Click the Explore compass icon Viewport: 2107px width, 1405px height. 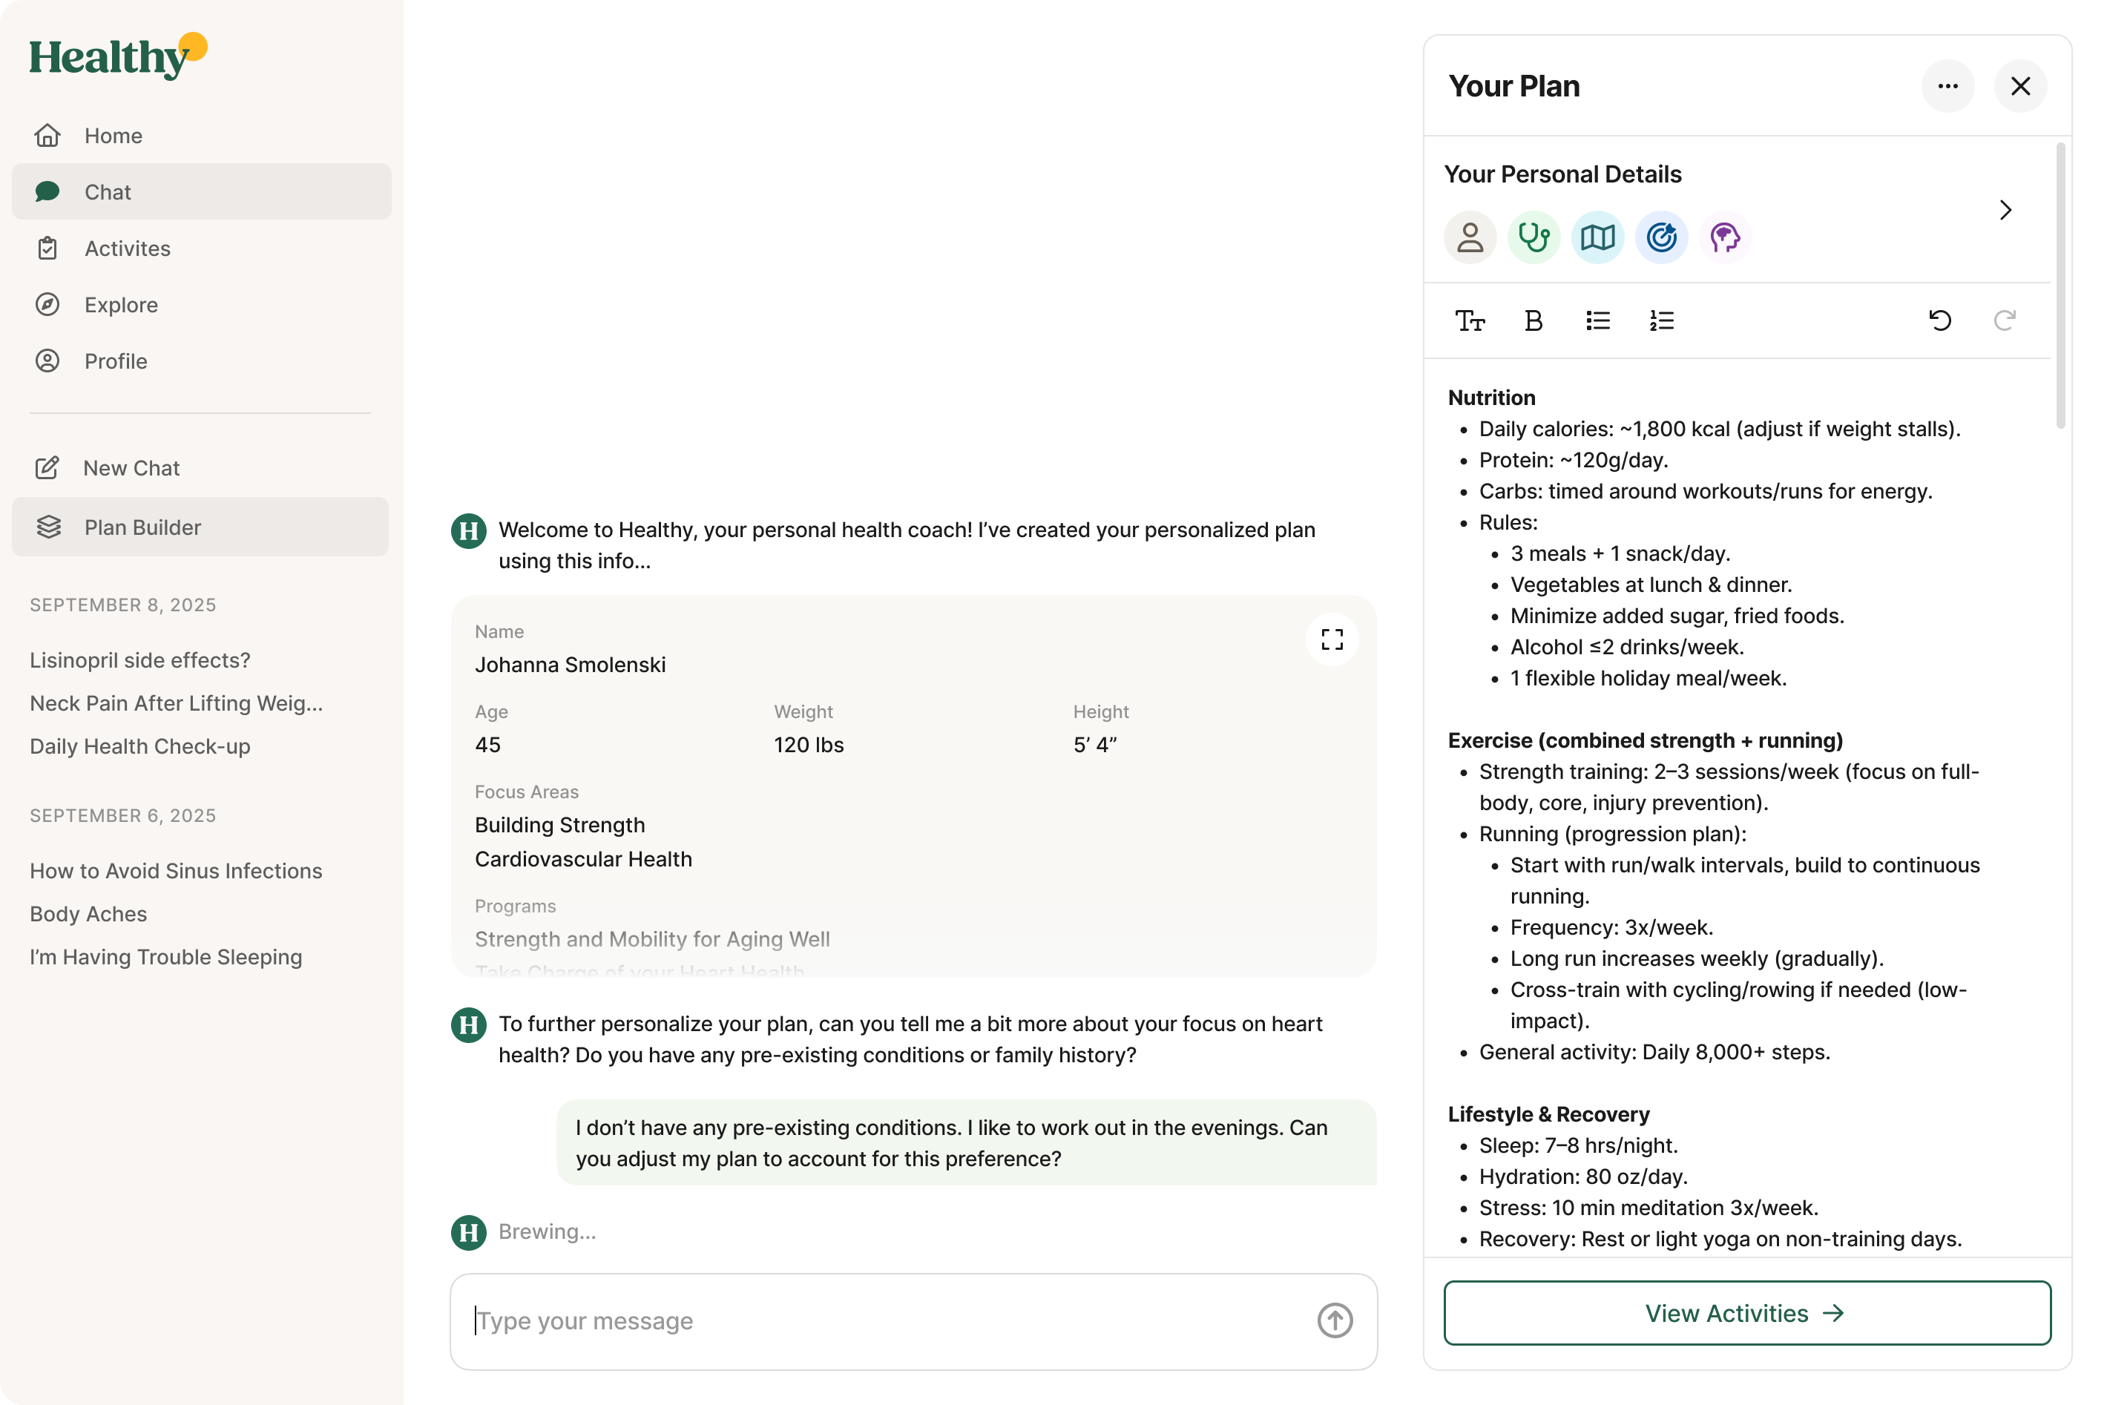[x=47, y=305]
